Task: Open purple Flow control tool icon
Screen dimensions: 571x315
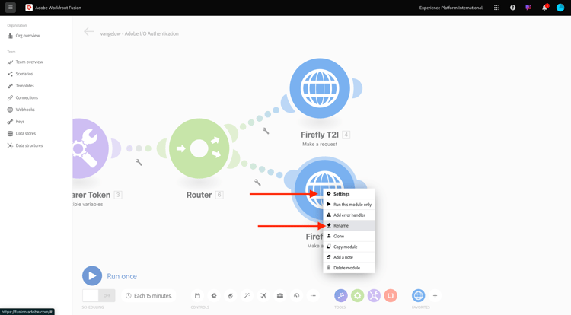Action: click(341, 296)
